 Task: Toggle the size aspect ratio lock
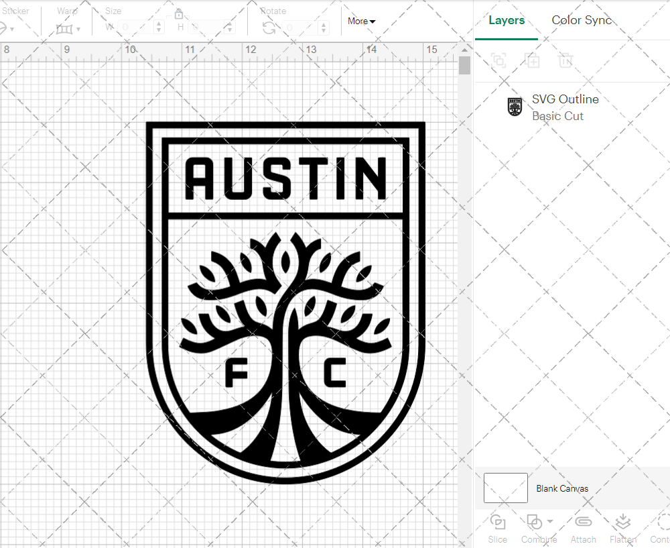point(179,13)
